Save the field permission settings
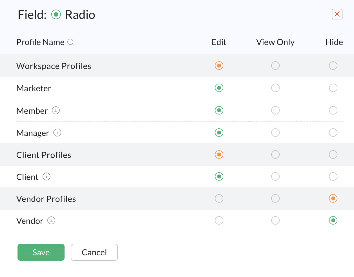The image size is (354, 277). coord(41,252)
